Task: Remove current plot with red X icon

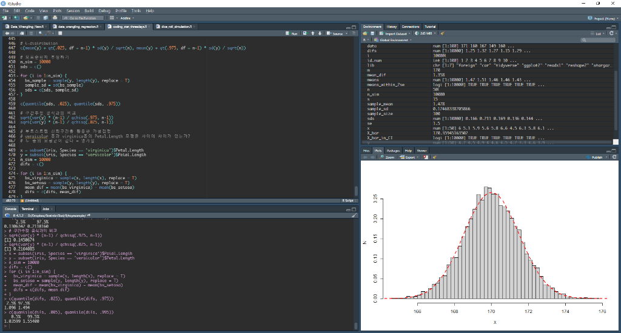Action: pos(426,157)
